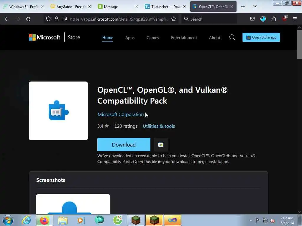Open the tracking protection shield icon
The width and height of the screenshot is (302, 226).
[48, 19]
